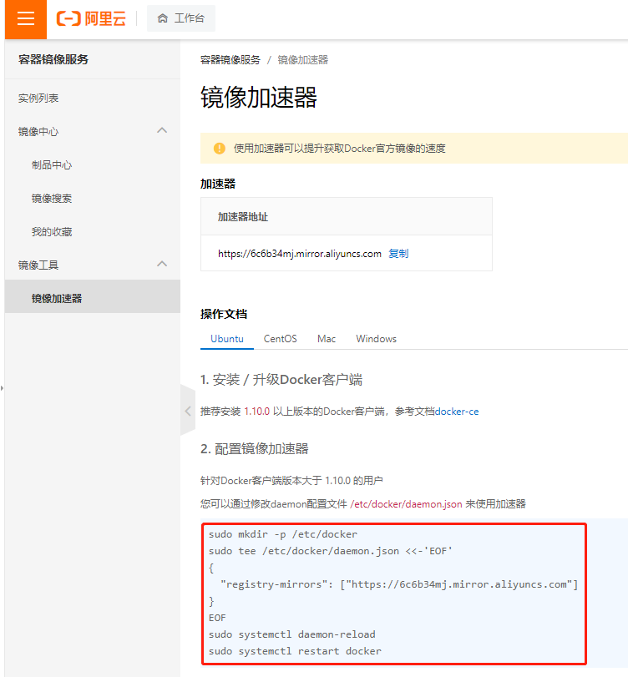Select 镜像加速器 in the sidebar
This screenshot has height=677, width=628.
pyautogui.click(x=93, y=296)
